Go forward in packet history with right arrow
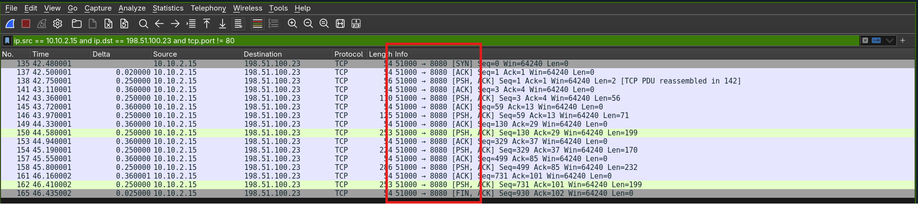Viewport: 918px width, 204px height. (175, 24)
